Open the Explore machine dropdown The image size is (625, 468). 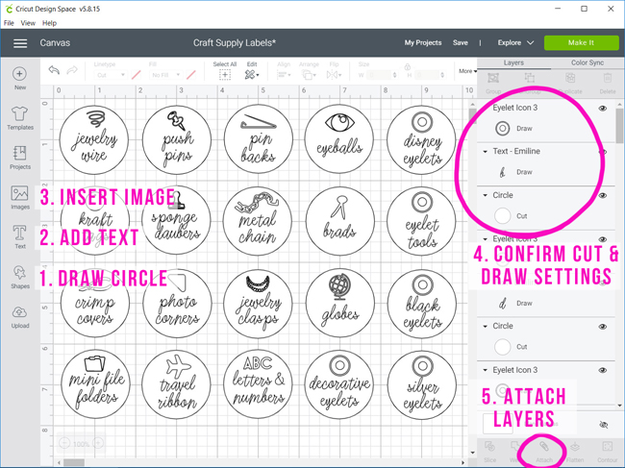(x=515, y=42)
